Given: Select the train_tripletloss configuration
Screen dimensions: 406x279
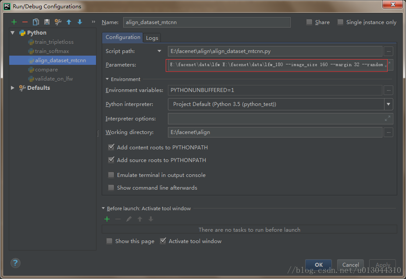Looking at the screenshot, I should click(54, 42).
